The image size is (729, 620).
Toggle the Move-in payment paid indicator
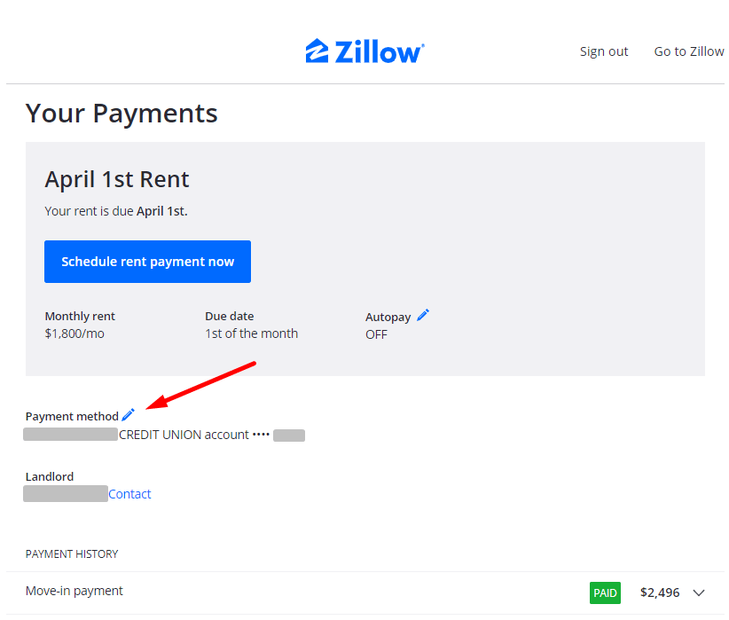605,592
